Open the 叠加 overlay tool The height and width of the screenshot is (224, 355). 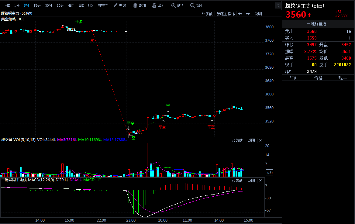tap(140, 5)
